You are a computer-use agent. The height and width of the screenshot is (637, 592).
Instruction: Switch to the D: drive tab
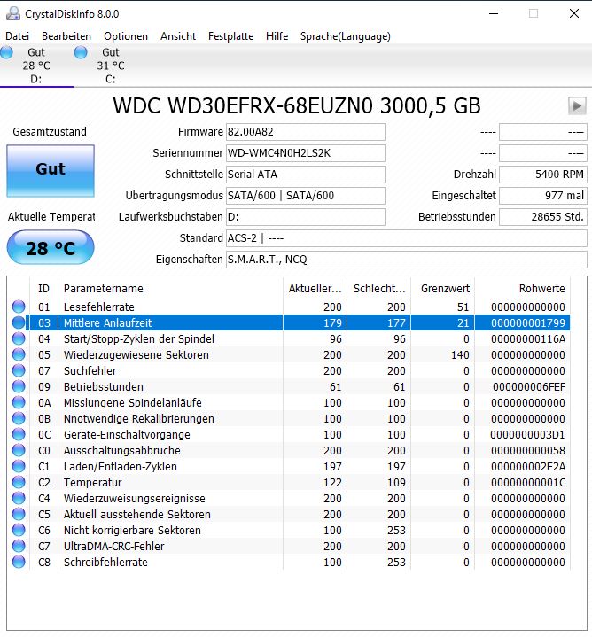pyautogui.click(x=36, y=66)
